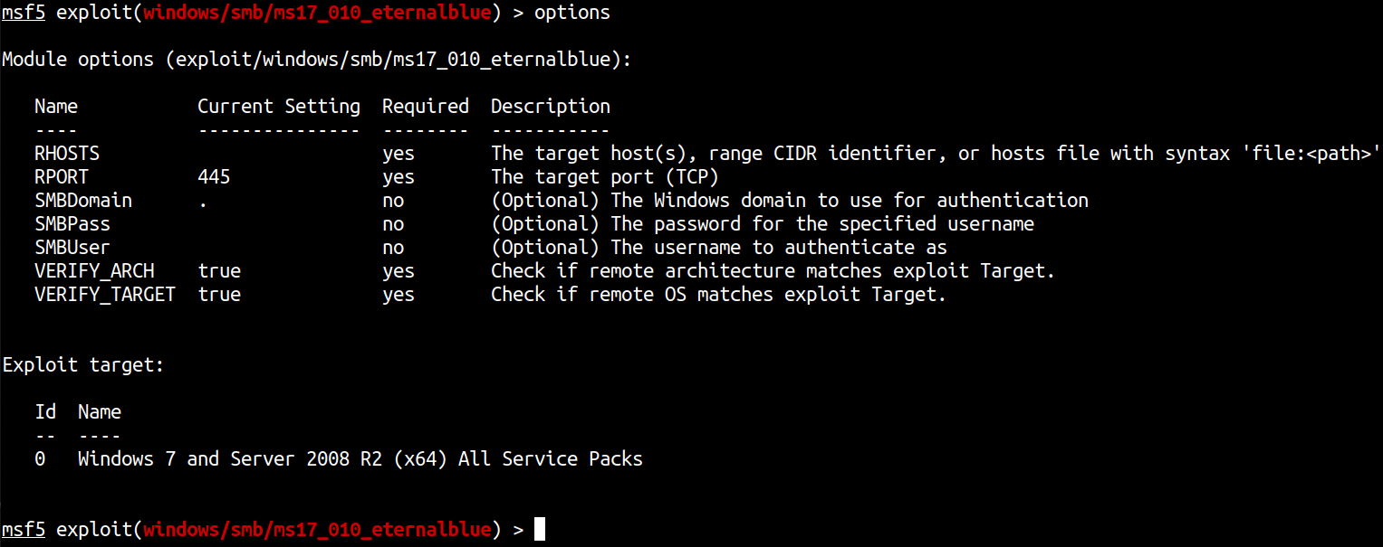Click the VERIFY_ARCH true setting
The width and height of the screenshot is (1383, 547).
[x=219, y=271]
